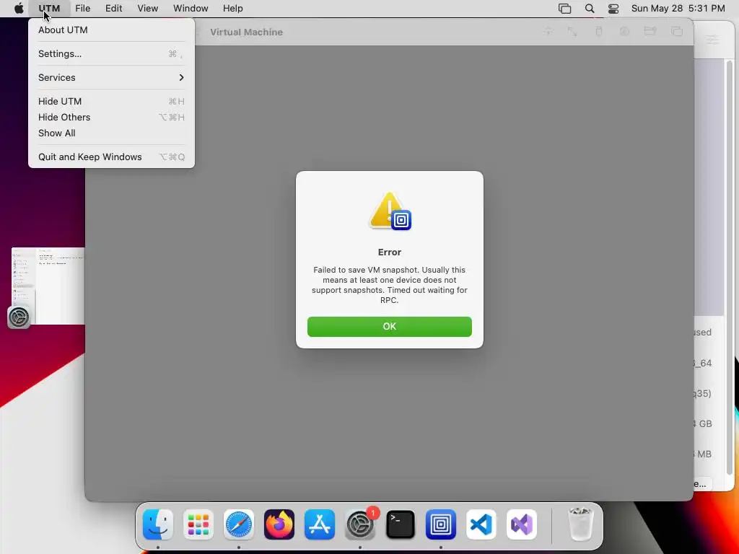Open the App Store from the Dock
The image size is (739, 554).
coord(320,524)
